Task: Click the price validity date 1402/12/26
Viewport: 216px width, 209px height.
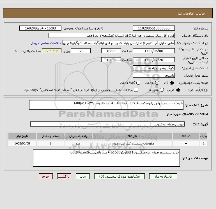Action: click(154, 60)
